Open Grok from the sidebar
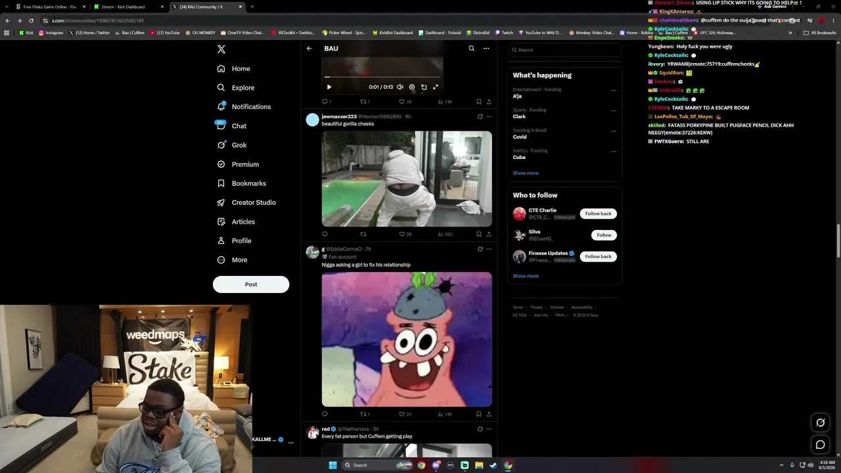 pyautogui.click(x=232, y=145)
